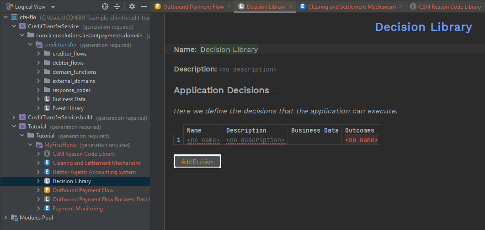Screen dimensions: 485x230
Task: Collapse the MyFirstFlows model node
Action: tap(30, 145)
